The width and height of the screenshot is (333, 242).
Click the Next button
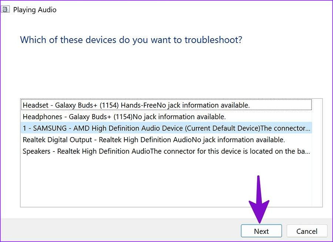point(261,231)
